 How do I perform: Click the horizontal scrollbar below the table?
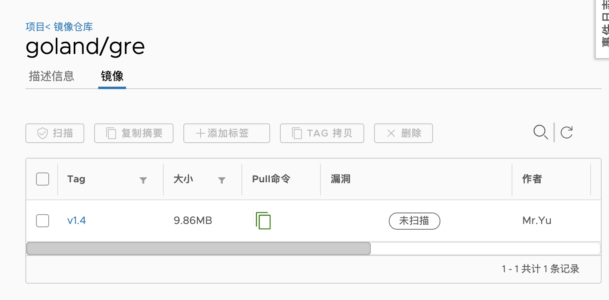click(198, 248)
